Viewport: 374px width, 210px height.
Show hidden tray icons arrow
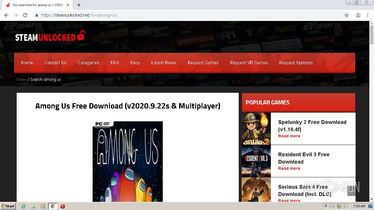326,206
